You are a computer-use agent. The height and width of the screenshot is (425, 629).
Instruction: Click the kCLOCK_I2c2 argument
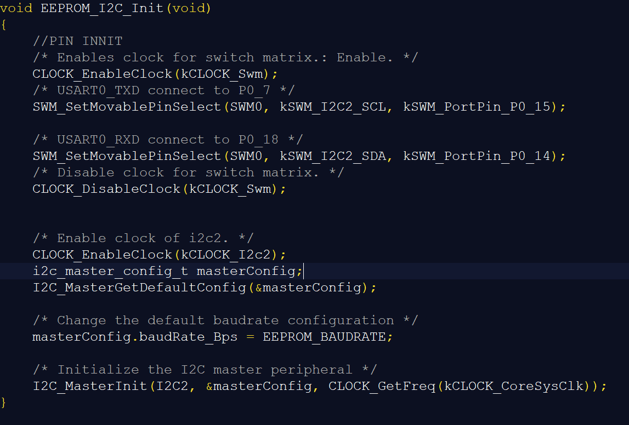230,255
